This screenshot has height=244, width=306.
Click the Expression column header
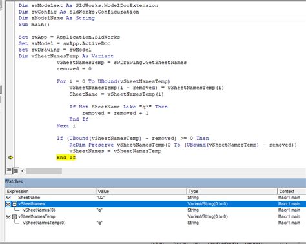click(x=50, y=191)
